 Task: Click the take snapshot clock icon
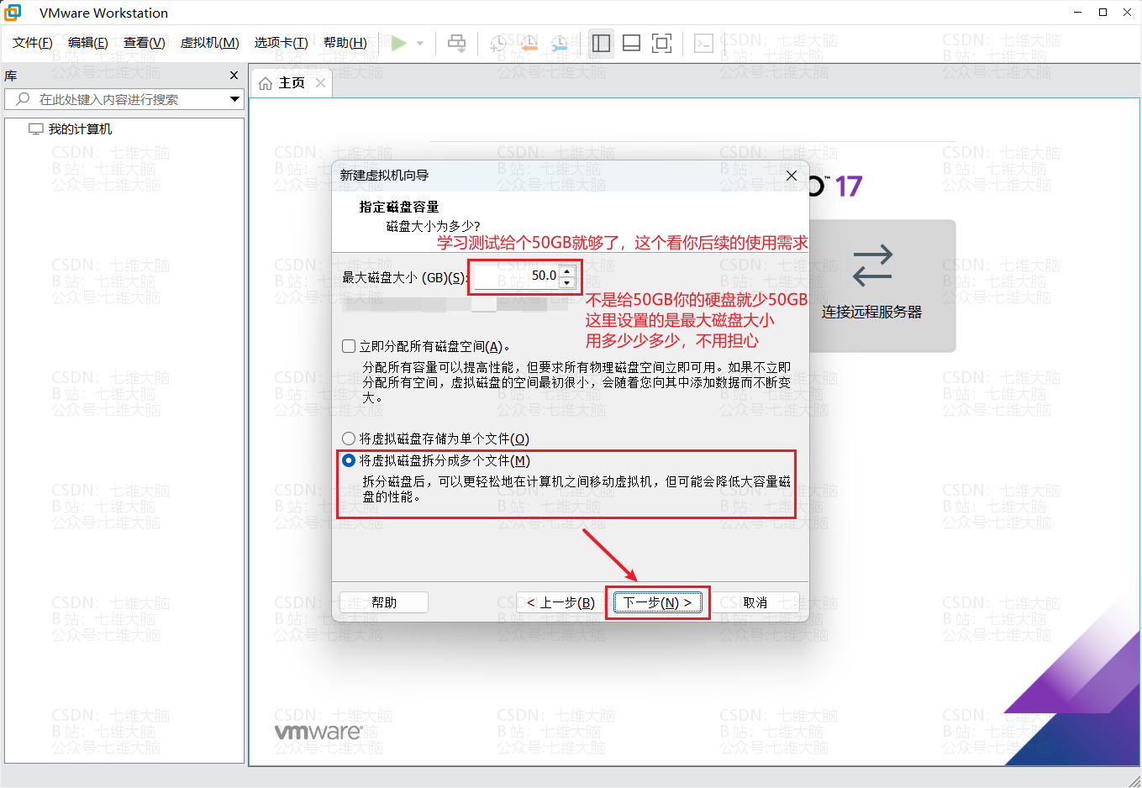click(x=498, y=43)
